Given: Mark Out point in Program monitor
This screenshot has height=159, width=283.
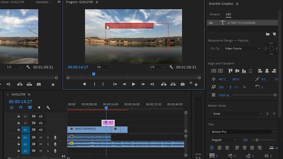Looking at the screenshot, I should tap(103, 84).
